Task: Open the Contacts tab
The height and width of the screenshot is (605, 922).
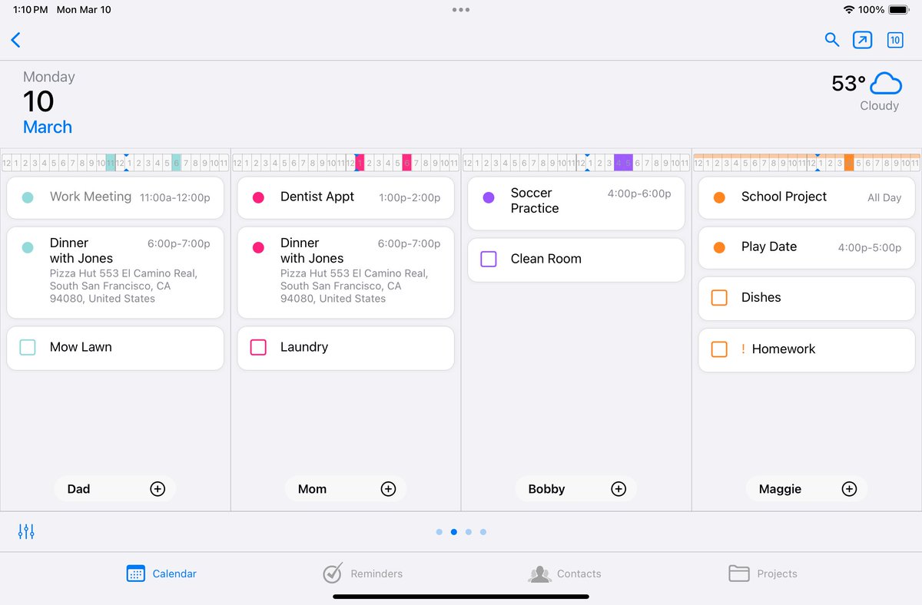Action: coord(565,574)
